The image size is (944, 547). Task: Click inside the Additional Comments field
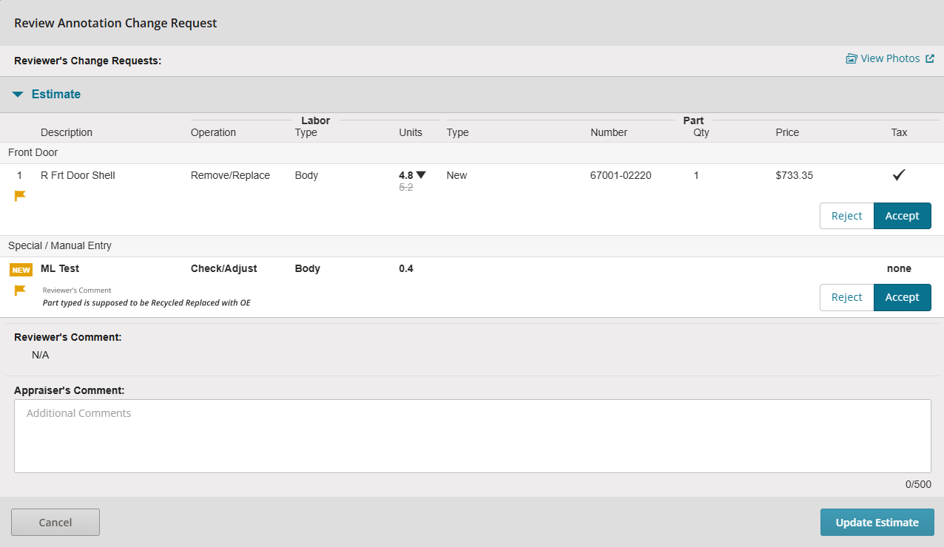pos(471,435)
